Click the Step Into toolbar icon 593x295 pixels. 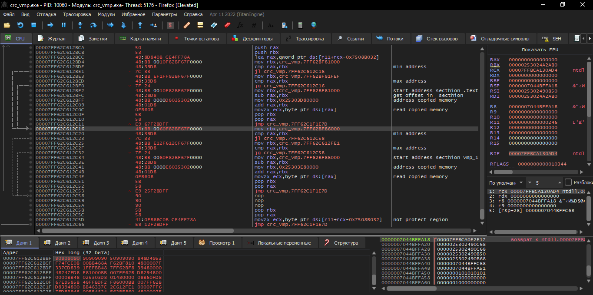80,25
